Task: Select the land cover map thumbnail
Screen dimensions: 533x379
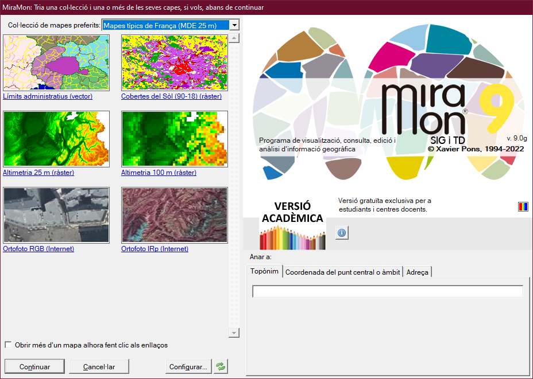Action: pos(175,62)
